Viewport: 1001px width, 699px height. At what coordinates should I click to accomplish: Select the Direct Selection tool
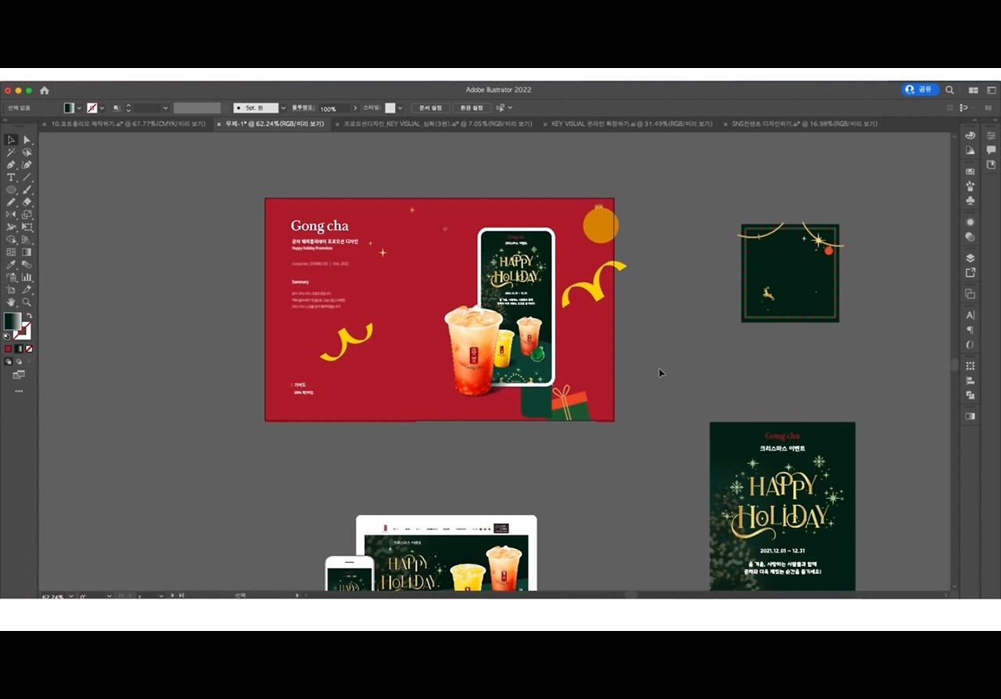27,140
